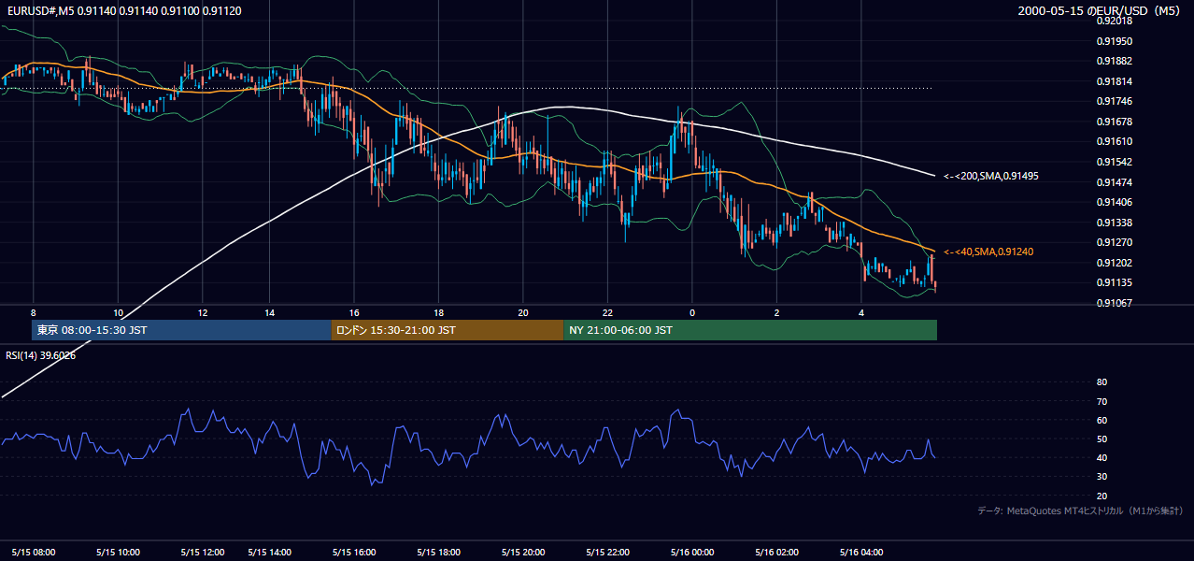Image resolution: width=1194 pixels, height=561 pixels.
Task: Click the RSI 70 level label
Action: click(1102, 401)
